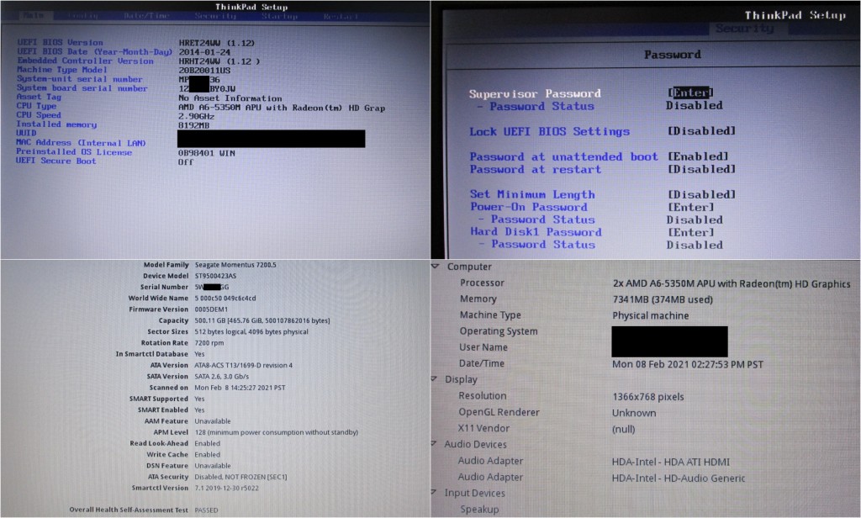Click device model 'ST9500423AS'

[215, 276]
